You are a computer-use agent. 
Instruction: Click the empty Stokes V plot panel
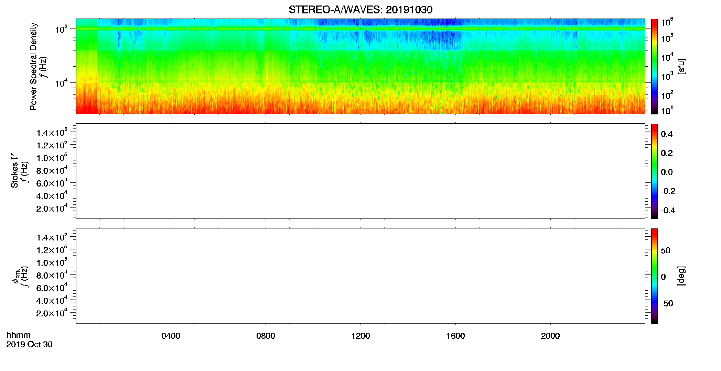[360, 171]
